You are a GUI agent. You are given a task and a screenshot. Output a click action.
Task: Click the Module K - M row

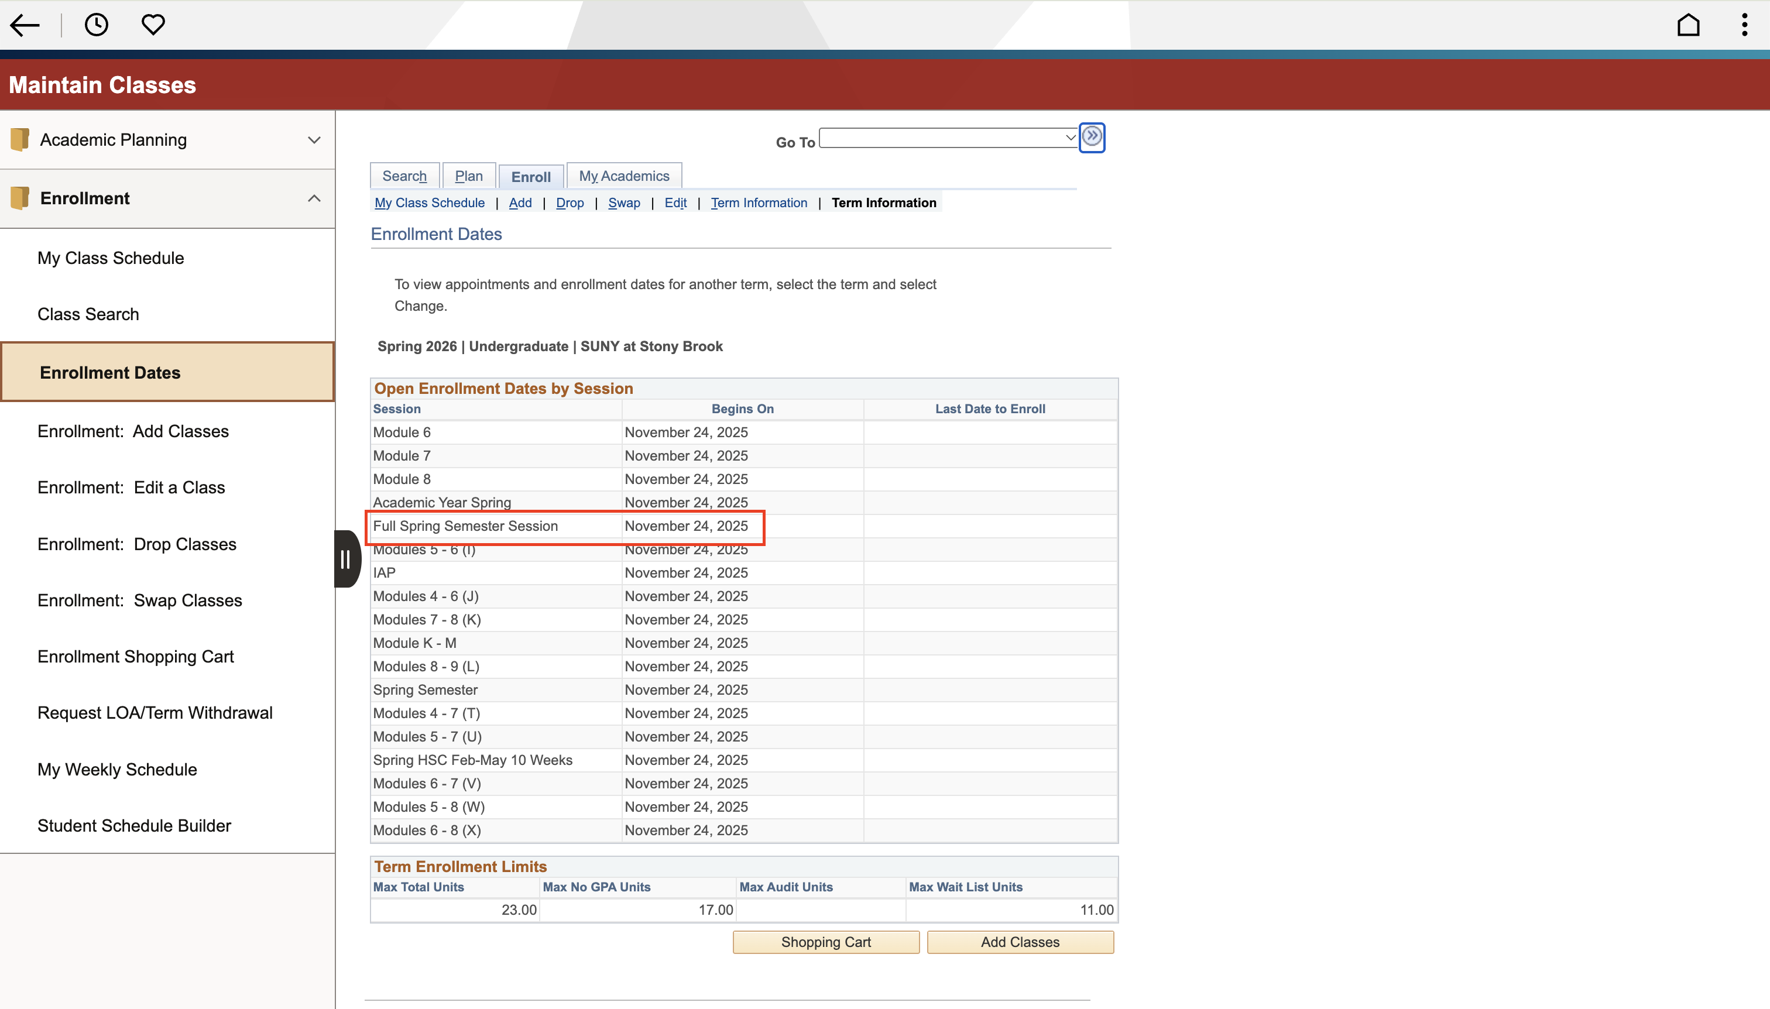743,643
